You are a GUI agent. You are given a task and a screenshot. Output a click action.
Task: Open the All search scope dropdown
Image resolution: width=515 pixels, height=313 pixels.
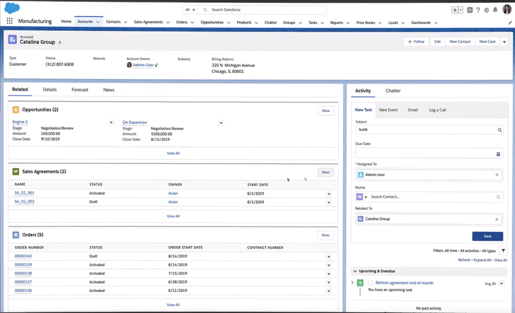click(x=190, y=10)
